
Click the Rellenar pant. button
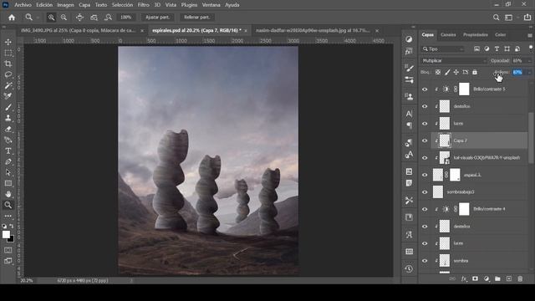tap(197, 17)
